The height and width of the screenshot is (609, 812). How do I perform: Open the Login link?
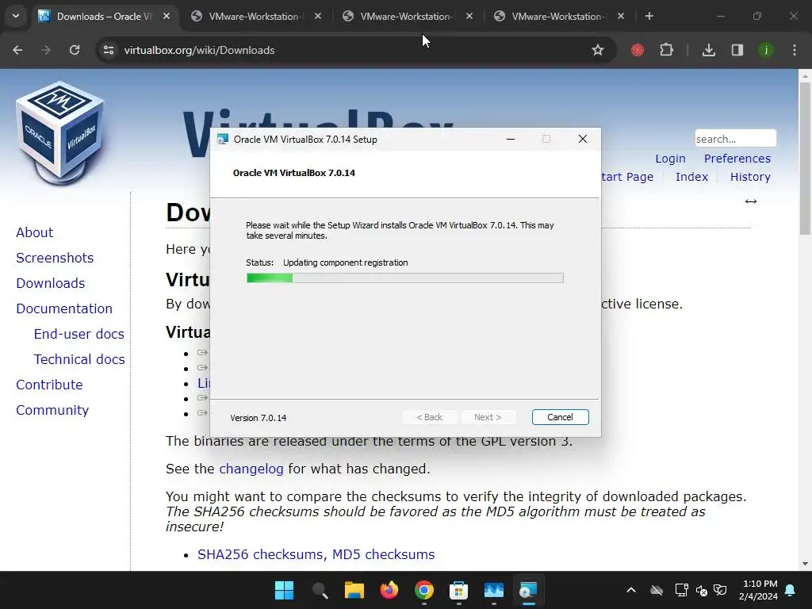pyautogui.click(x=670, y=159)
